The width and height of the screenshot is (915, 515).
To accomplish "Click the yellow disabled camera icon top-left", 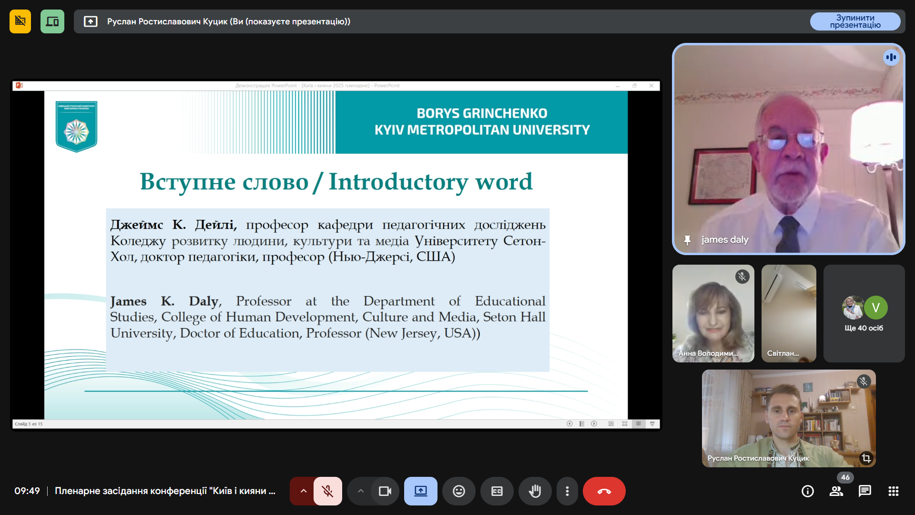I will pyautogui.click(x=20, y=21).
